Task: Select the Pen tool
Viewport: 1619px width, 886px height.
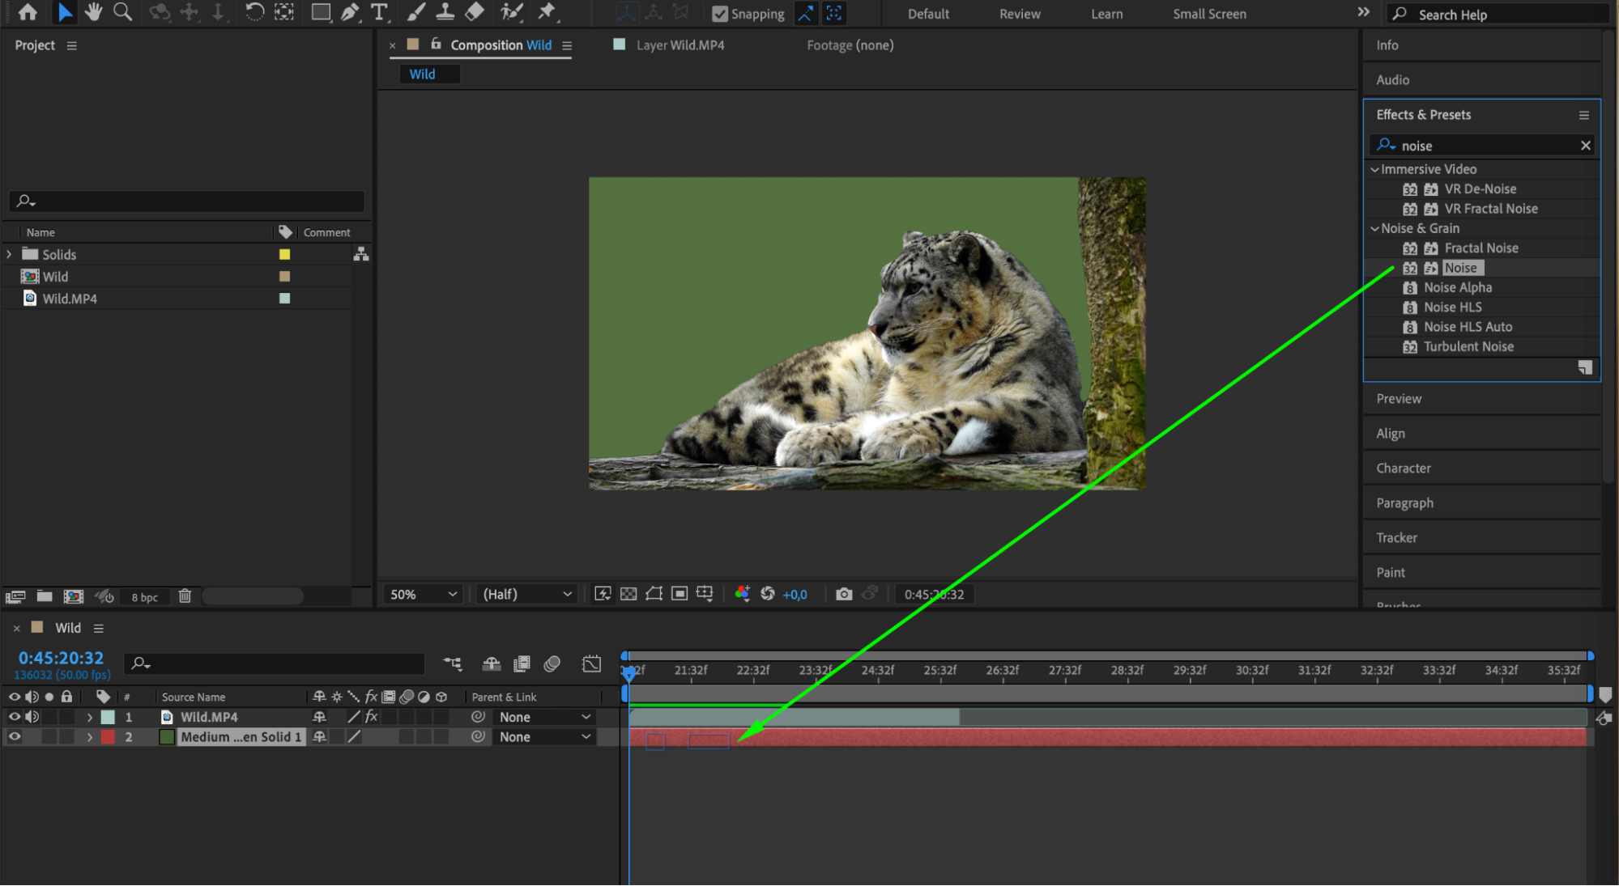Action: [350, 12]
